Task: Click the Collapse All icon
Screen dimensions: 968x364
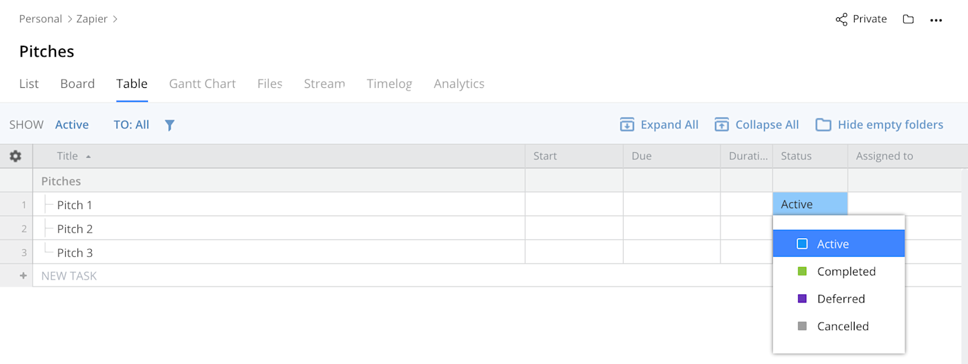Action: point(722,125)
